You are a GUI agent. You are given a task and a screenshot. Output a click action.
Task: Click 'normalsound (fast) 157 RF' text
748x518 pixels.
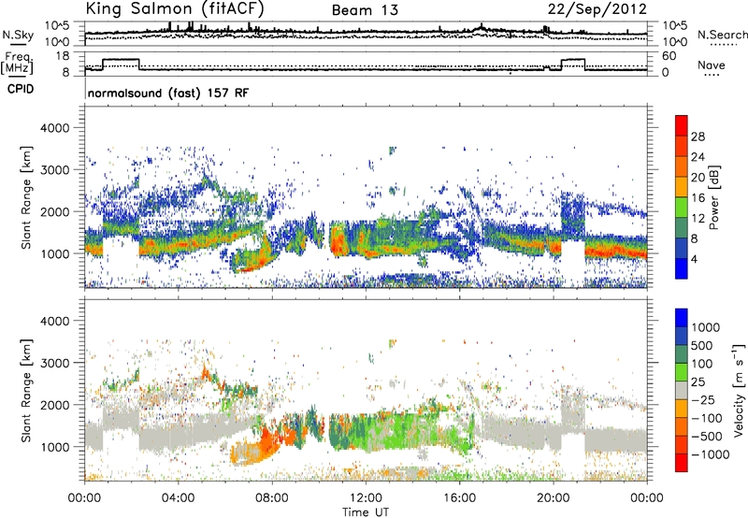pos(168,93)
